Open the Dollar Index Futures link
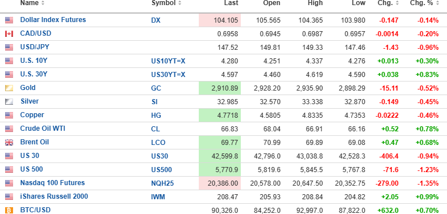447x214 pixels. click(53, 20)
